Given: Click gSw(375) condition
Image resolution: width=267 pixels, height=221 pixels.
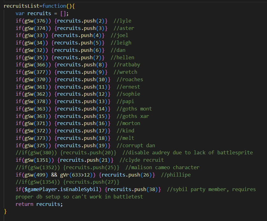Looking at the screenshot, I should [x=36, y=145].
